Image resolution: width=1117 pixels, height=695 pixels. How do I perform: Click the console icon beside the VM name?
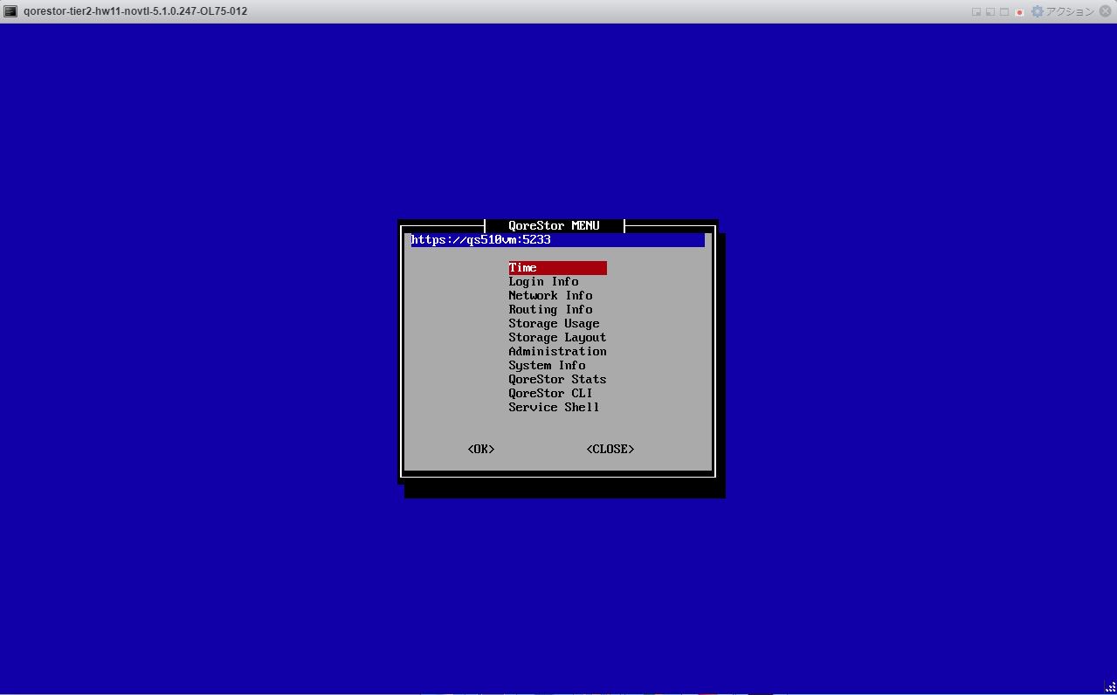pos(10,11)
